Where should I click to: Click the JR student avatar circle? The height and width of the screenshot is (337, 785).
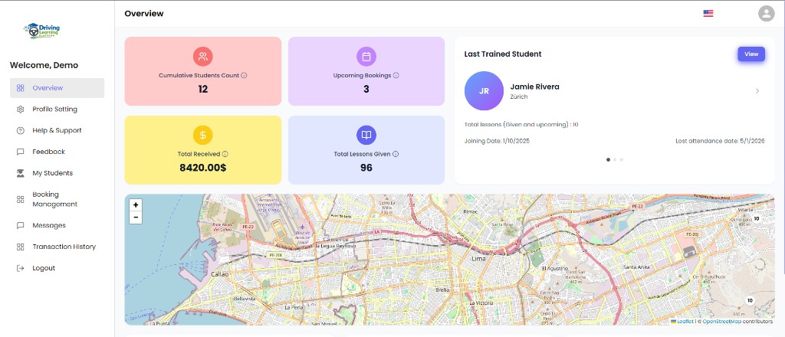(x=484, y=90)
